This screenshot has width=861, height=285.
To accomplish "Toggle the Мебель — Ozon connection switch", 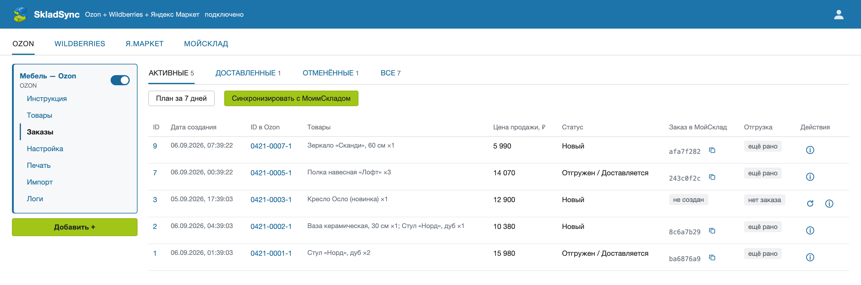I will click(x=120, y=80).
